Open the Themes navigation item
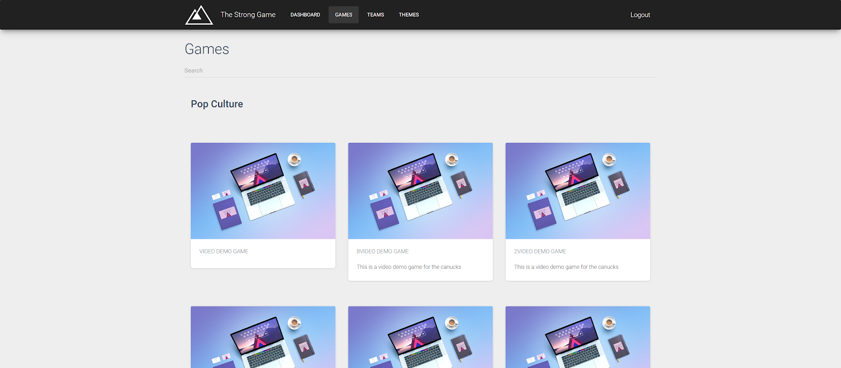Image resolution: width=841 pixels, height=368 pixels. point(408,15)
